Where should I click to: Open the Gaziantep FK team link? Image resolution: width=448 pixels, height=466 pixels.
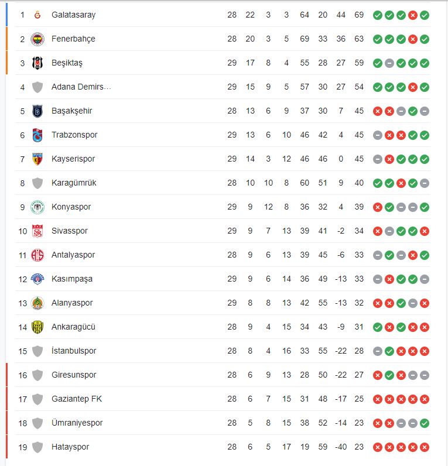click(77, 399)
